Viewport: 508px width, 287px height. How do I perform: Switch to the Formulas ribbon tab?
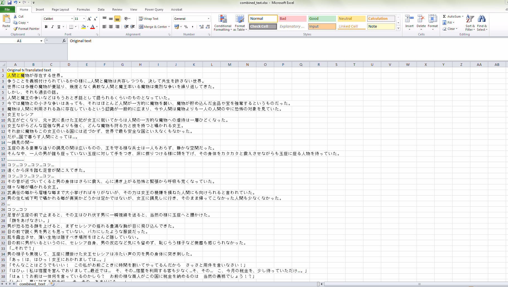(83, 9)
